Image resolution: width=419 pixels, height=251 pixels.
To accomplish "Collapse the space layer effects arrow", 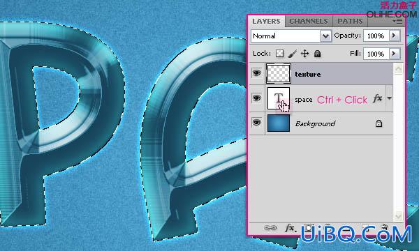I will coord(390,98).
